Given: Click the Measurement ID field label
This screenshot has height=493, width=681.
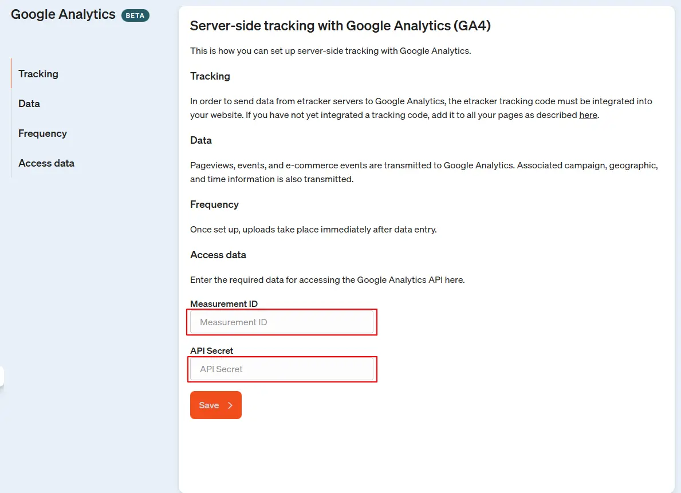Looking at the screenshot, I should coord(223,303).
